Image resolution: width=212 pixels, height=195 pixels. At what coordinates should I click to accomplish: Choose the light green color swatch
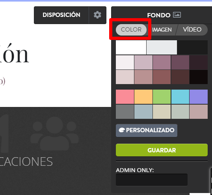pos(162,97)
